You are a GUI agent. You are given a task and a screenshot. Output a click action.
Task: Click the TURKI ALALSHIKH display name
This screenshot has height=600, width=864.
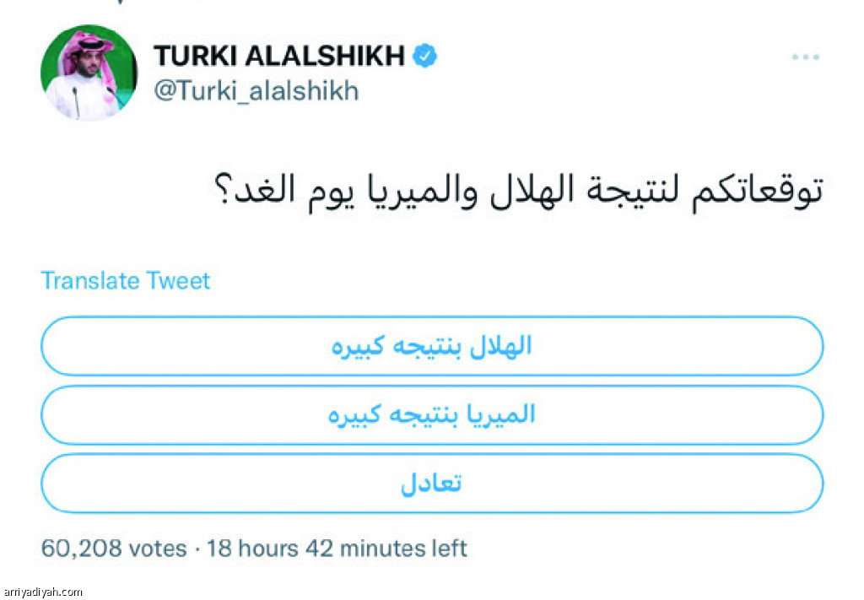point(279,56)
